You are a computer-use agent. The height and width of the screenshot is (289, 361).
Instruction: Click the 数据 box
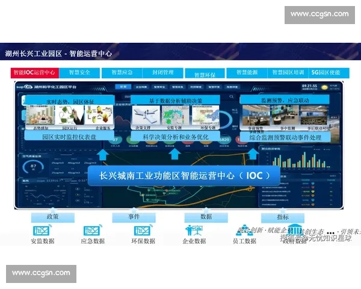point(206,217)
